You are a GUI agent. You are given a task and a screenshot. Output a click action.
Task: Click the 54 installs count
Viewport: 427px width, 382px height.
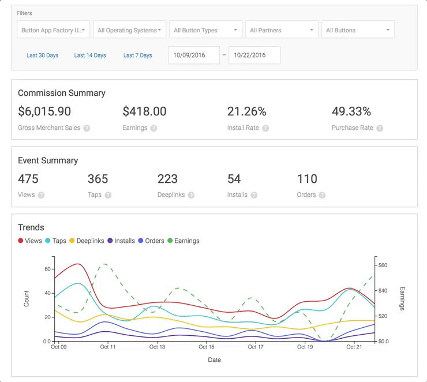click(234, 179)
